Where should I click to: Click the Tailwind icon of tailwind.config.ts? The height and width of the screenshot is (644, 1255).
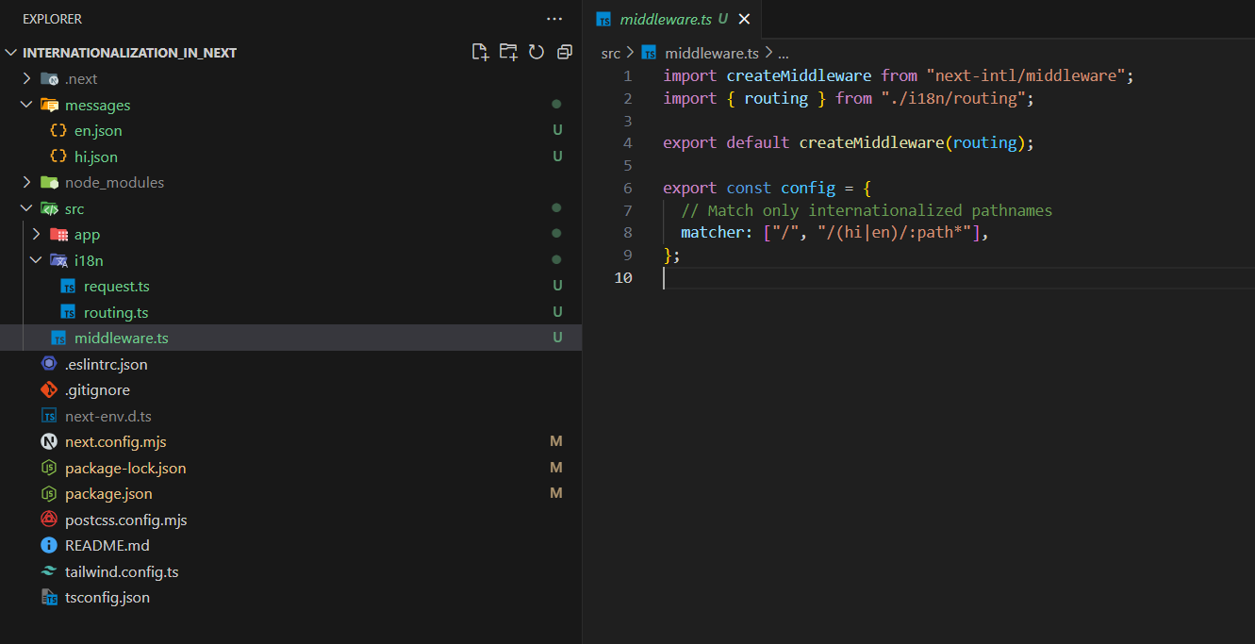click(x=49, y=571)
